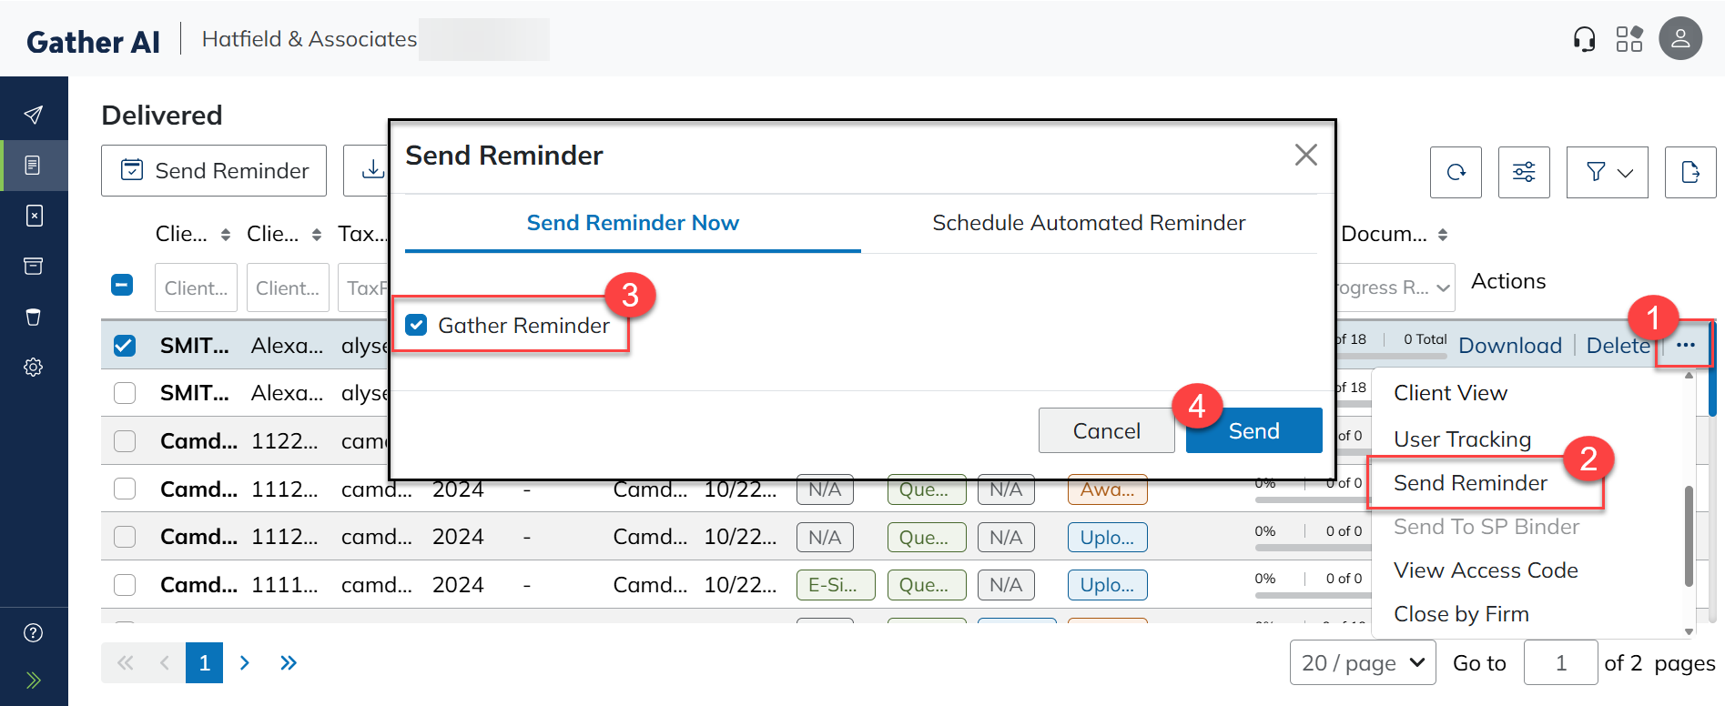1725x706 pixels.
Task: Click the select-all checkbox above the rows
Action: (x=122, y=285)
